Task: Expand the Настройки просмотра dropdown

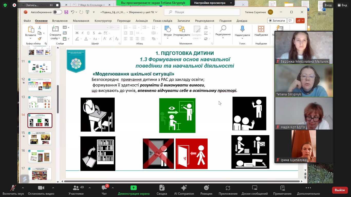Action: tap(213, 3)
